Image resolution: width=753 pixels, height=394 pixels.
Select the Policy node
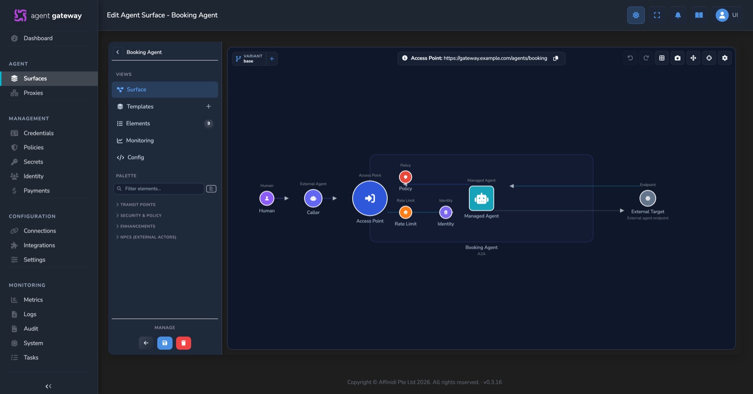pos(406,177)
